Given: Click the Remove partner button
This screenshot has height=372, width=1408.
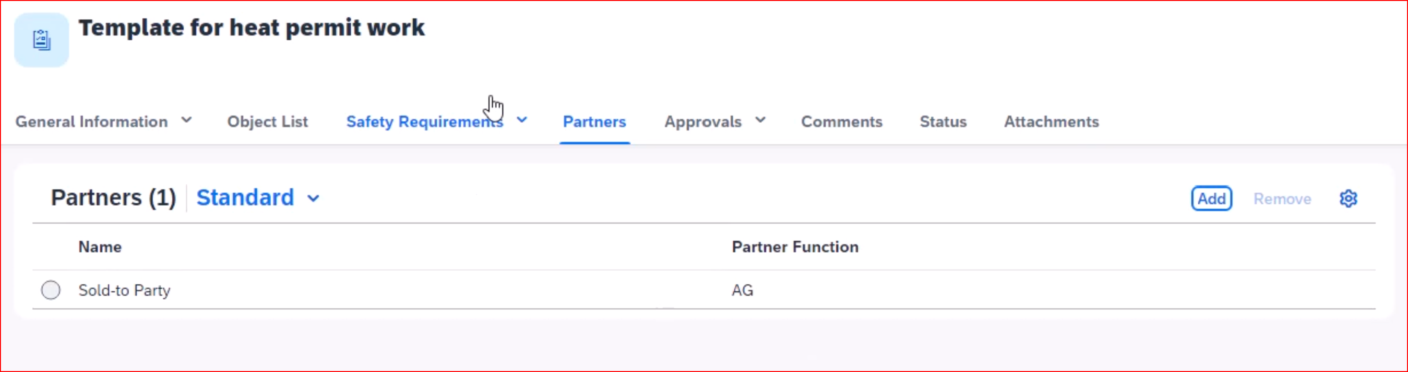Looking at the screenshot, I should click(1282, 199).
